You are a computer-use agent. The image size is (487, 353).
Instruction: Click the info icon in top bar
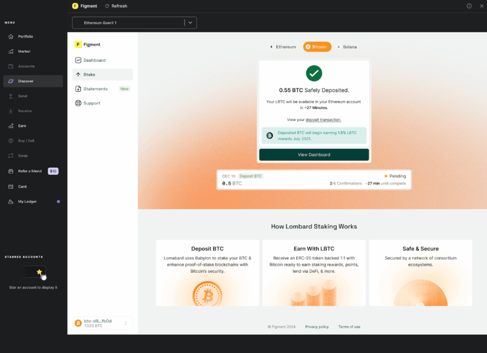(469, 6)
